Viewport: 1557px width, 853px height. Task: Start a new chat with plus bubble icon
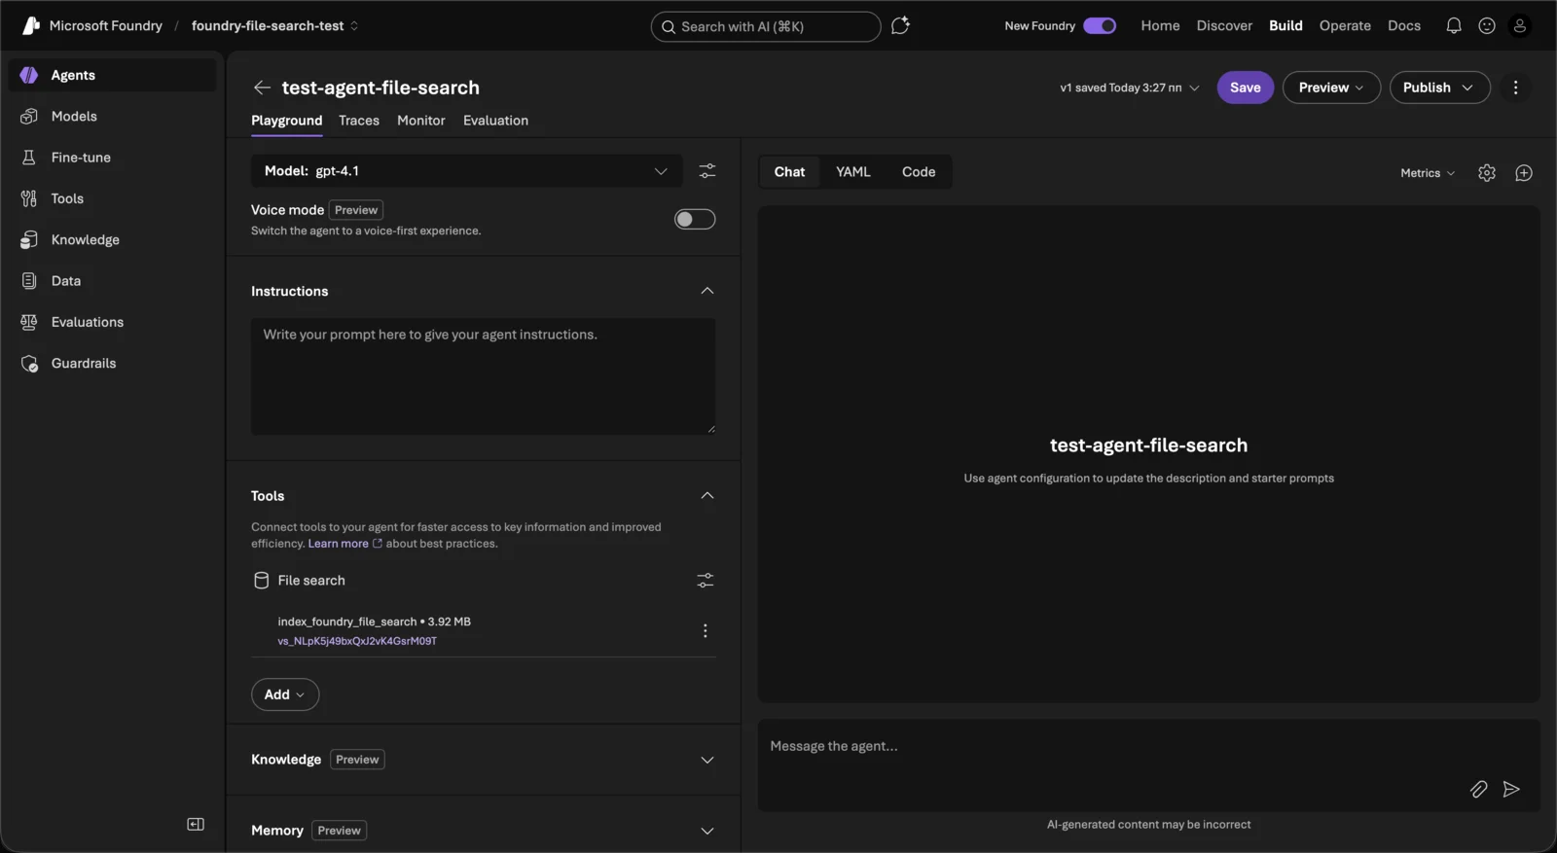1524,173
